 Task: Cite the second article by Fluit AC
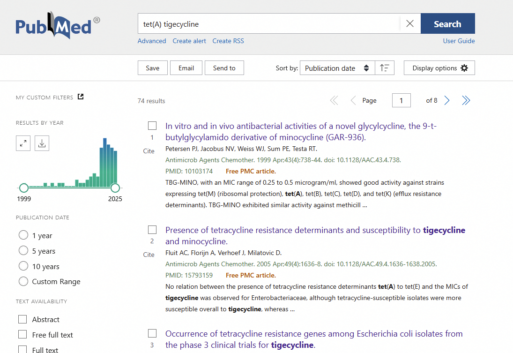(x=149, y=255)
